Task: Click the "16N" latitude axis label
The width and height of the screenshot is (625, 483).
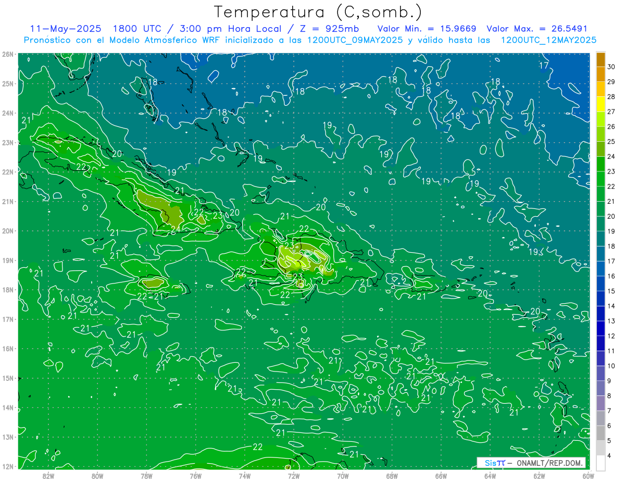Action: point(7,349)
